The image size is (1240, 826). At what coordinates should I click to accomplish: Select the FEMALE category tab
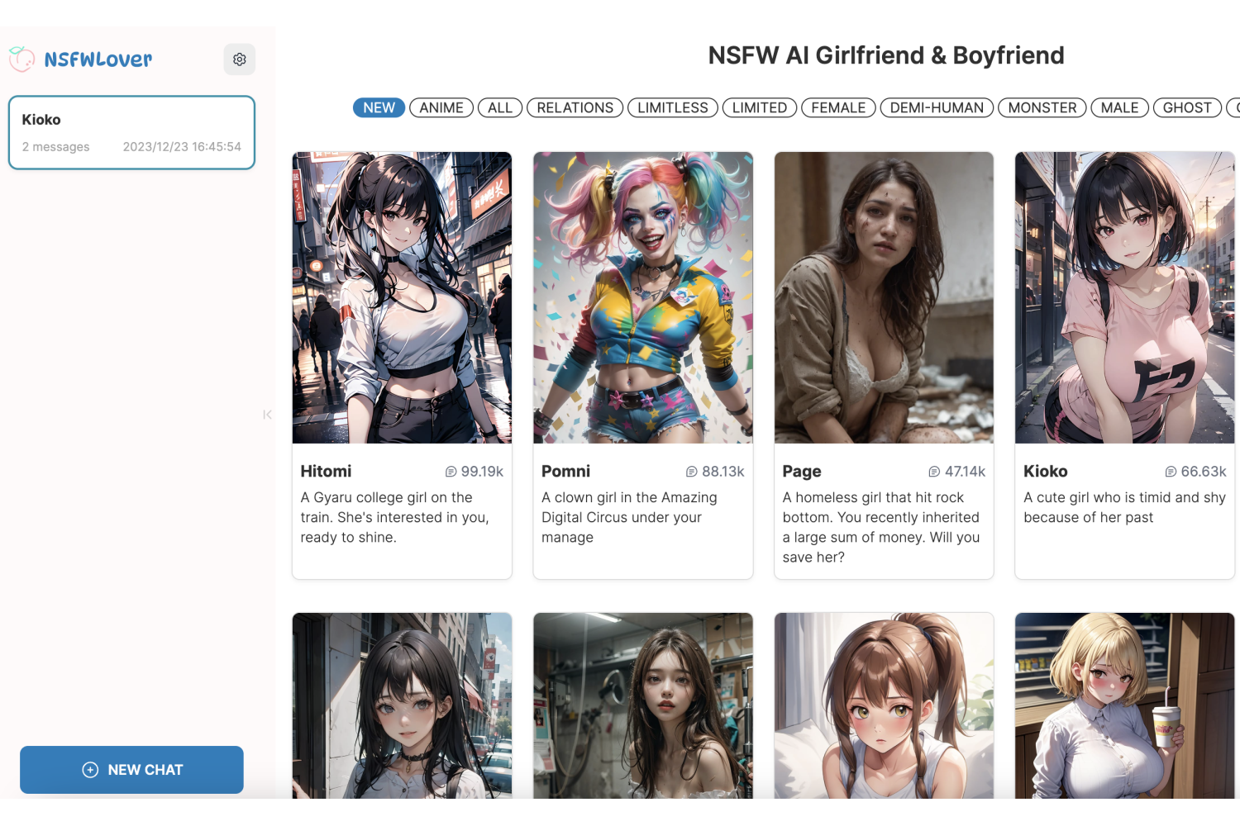pos(838,107)
